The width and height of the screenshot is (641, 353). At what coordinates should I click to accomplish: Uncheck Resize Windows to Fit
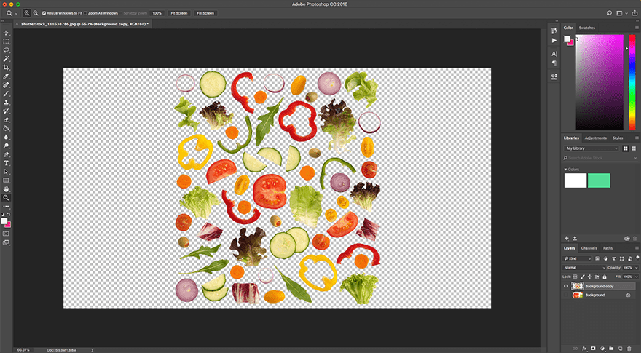(x=44, y=13)
